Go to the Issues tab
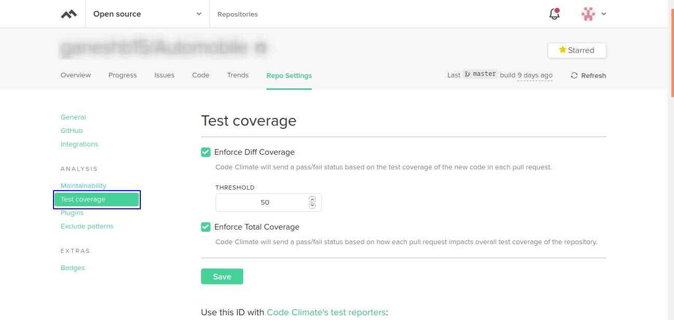 tap(164, 75)
